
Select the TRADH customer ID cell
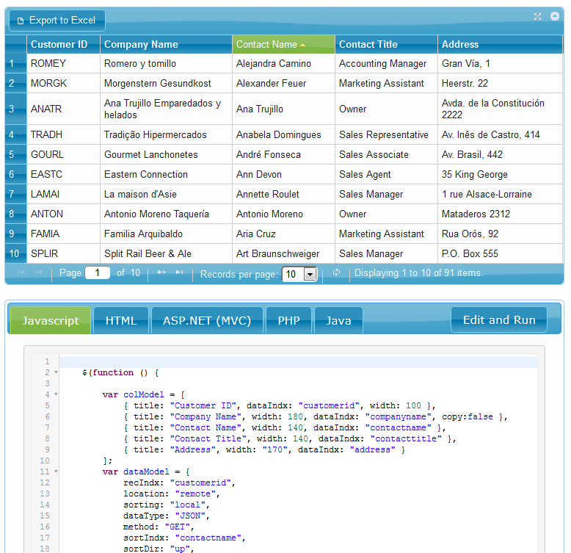tap(63, 134)
